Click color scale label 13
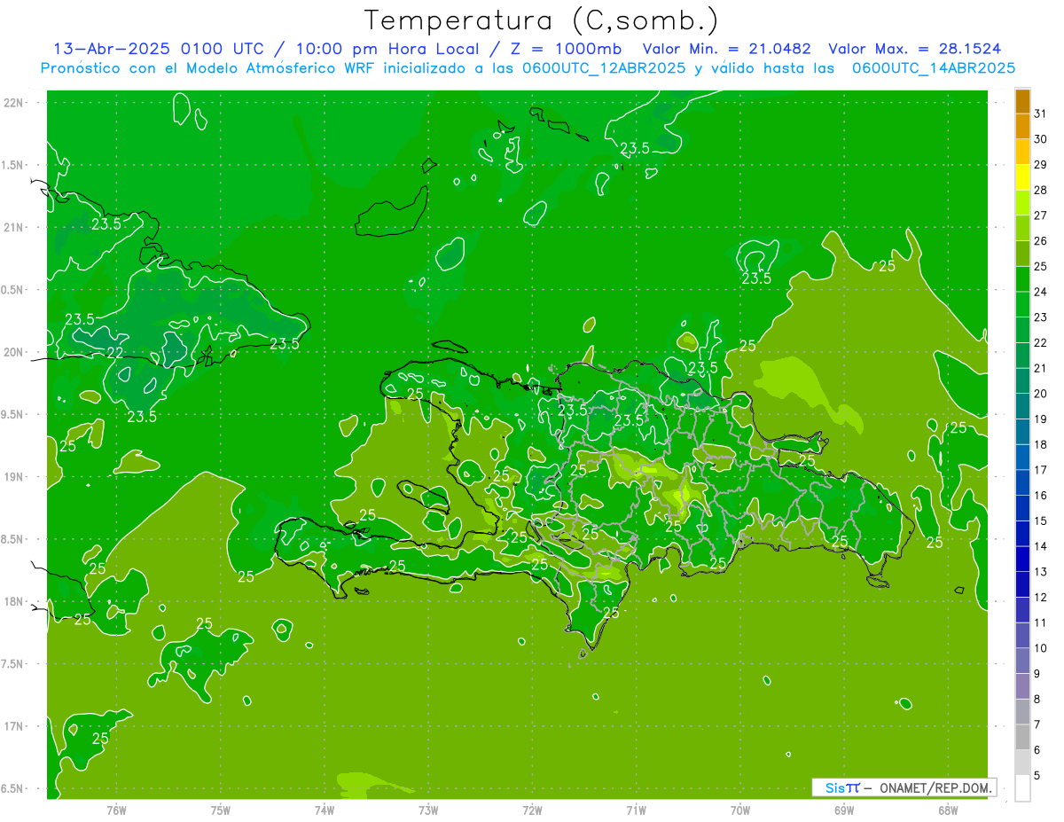Screen dimensions: 1064x822 (1040, 572)
